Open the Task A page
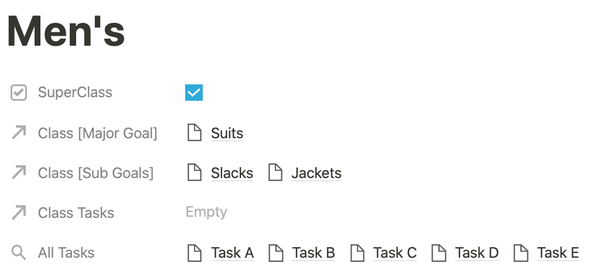The width and height of the screenshot is (613, 280). click(233, 252)
